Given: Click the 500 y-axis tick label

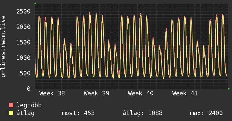Looking at the screenshot, I should [x=25, y=73].
